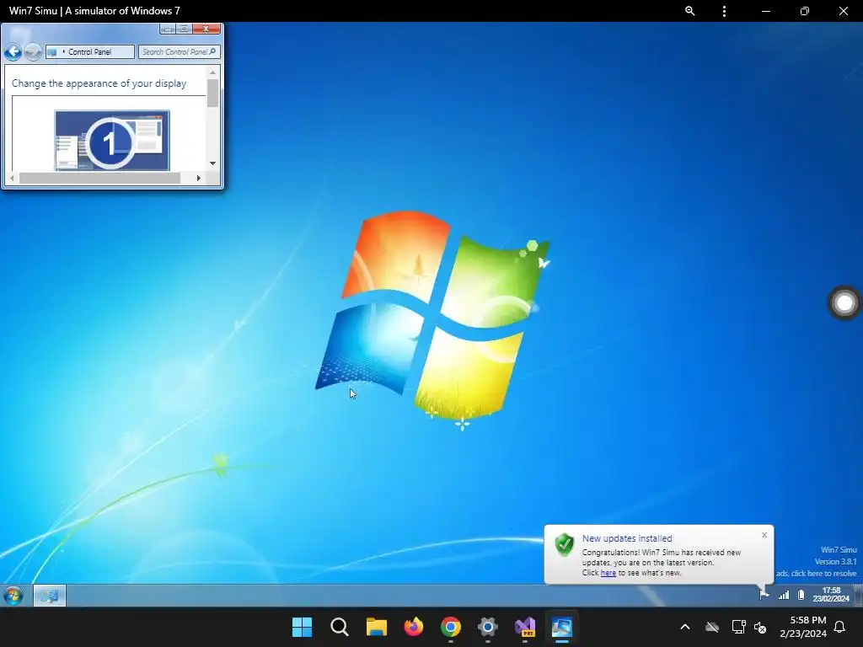
Task: Expand hidden tray icons chevron
Action: [685, 627]
